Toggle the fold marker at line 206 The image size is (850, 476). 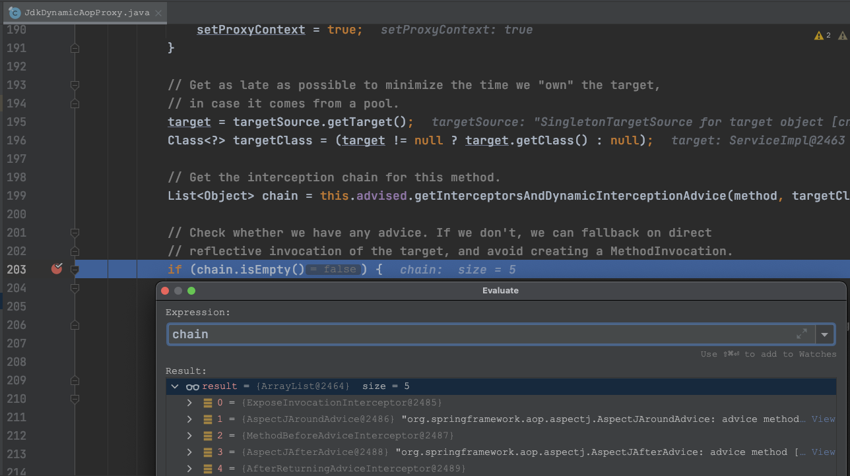(75, 325)
